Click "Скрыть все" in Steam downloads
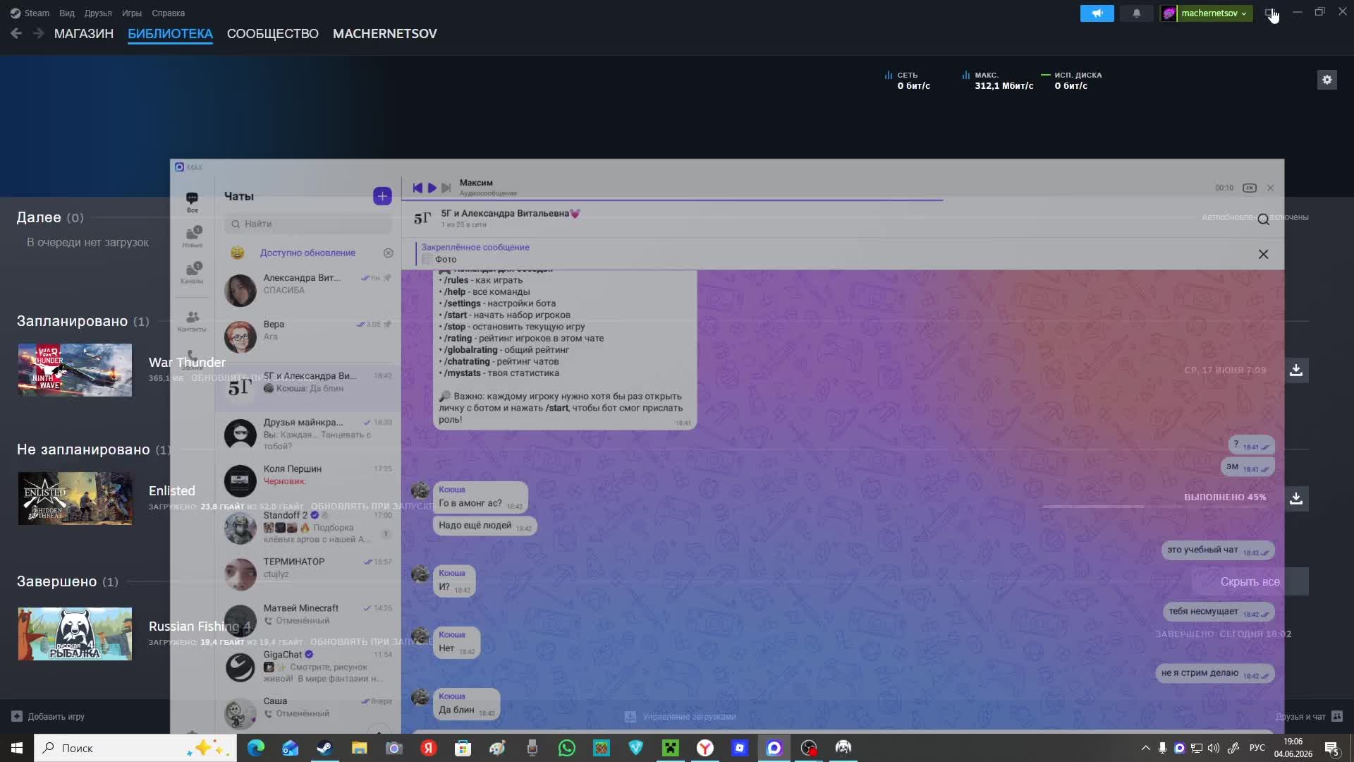 (1250, 581)
